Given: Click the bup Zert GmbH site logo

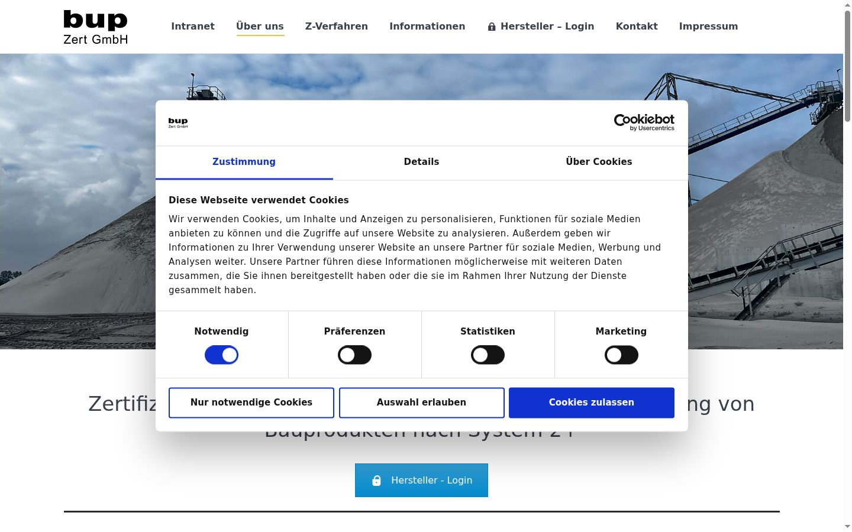Looking at the screenshot, I should (x=95, y=27).
